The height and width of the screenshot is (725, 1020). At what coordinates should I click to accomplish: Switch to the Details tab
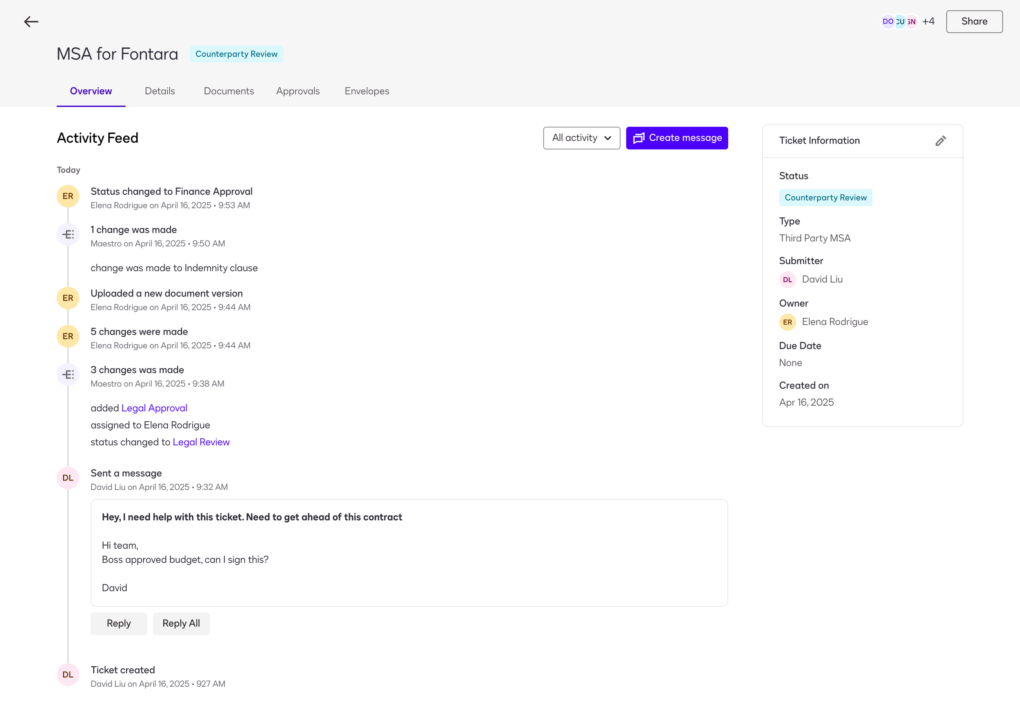(160, 91)
